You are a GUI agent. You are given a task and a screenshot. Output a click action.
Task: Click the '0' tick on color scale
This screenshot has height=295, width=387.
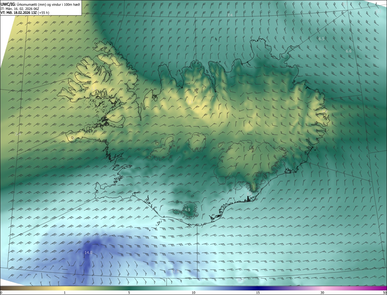click(1, 293)
